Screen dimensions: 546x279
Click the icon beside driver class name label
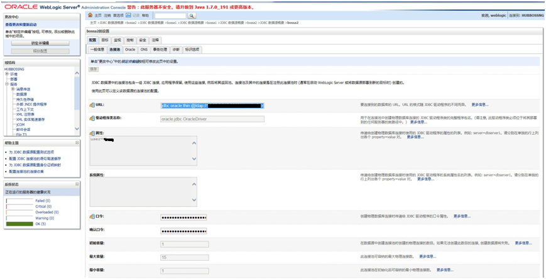tap(92, 118)
